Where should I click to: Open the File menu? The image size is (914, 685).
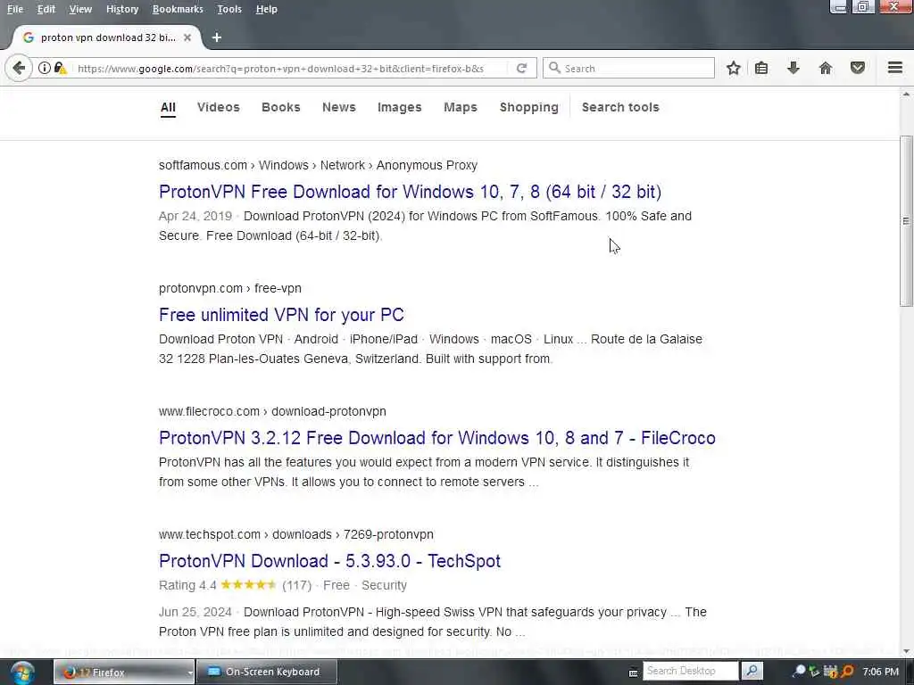pyautogui.click(x=15, y=9)
